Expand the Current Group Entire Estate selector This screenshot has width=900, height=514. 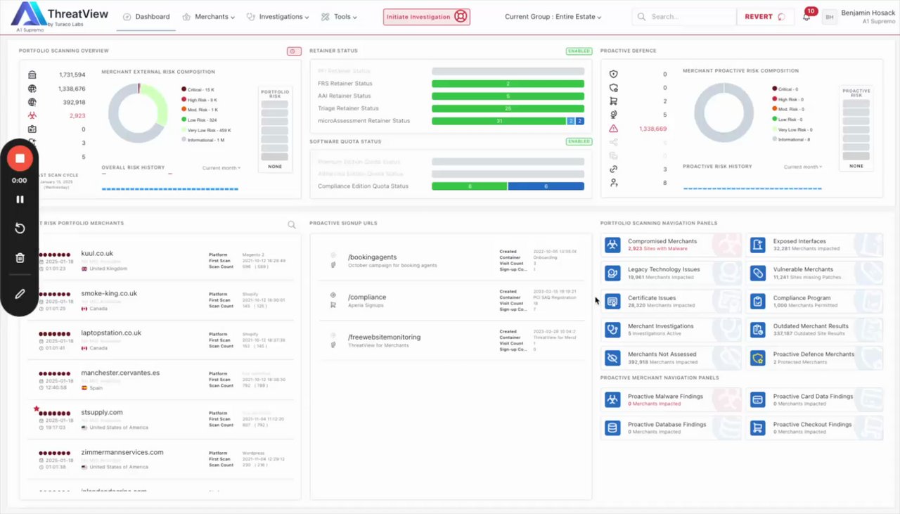click(553, 17)
